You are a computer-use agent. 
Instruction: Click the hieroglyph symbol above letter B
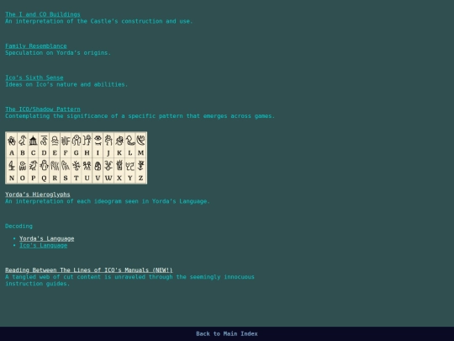click(x=23, y=141)
